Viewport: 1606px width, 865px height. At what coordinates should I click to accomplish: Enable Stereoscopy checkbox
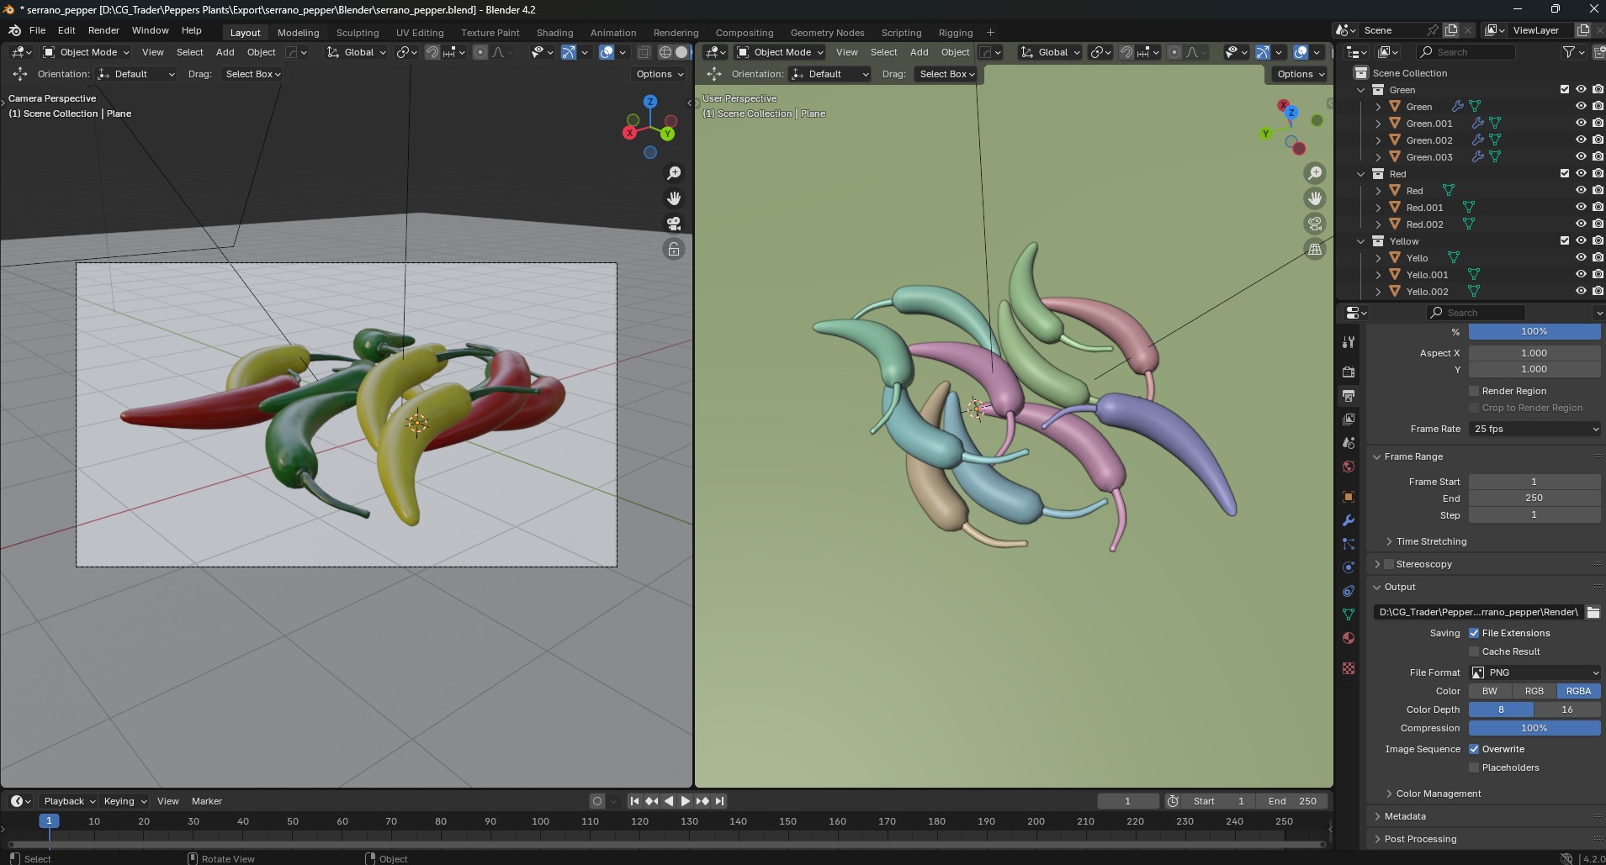[1389, 564]
